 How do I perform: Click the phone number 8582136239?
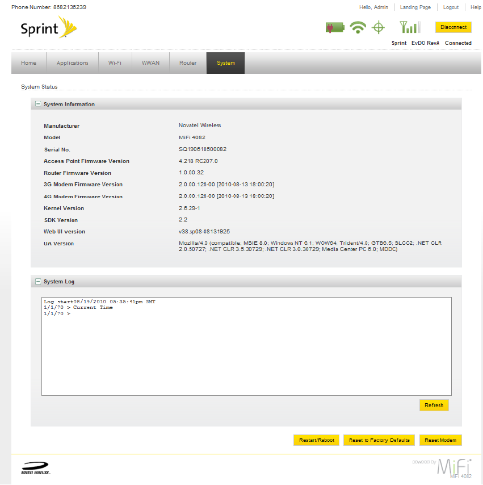pos(70,7)
